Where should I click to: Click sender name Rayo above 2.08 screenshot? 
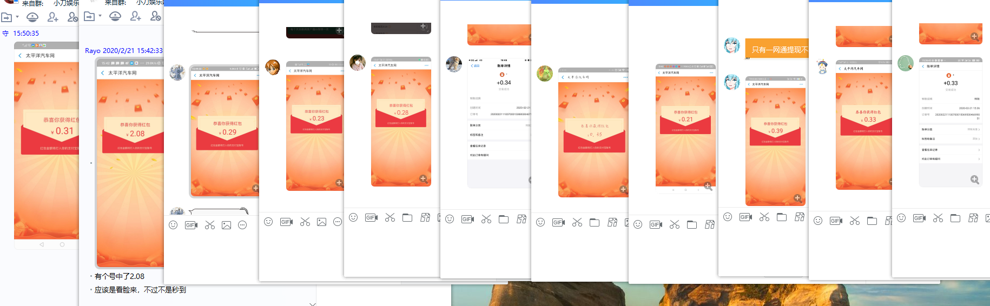click(x=93, y=50)
